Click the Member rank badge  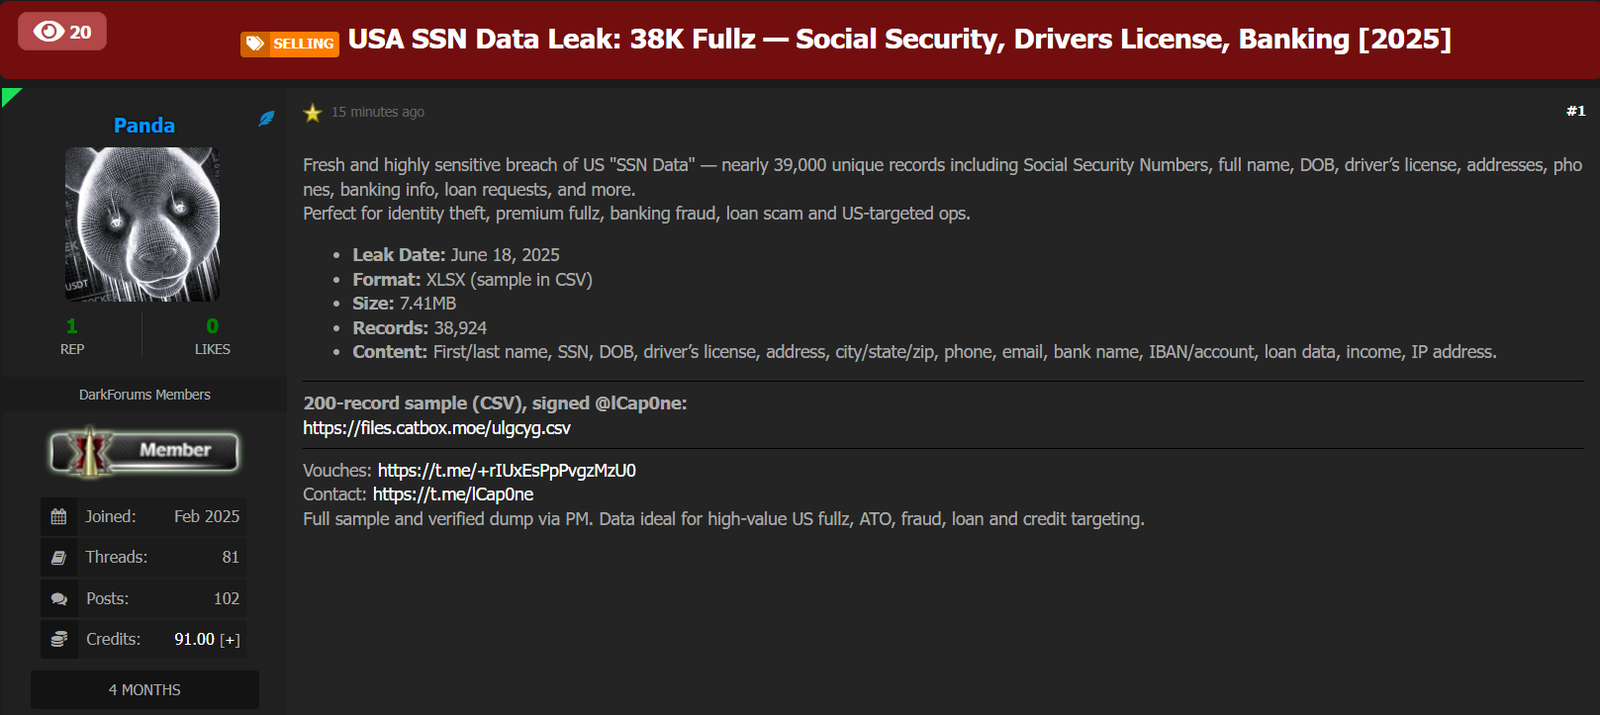(144, 451)
